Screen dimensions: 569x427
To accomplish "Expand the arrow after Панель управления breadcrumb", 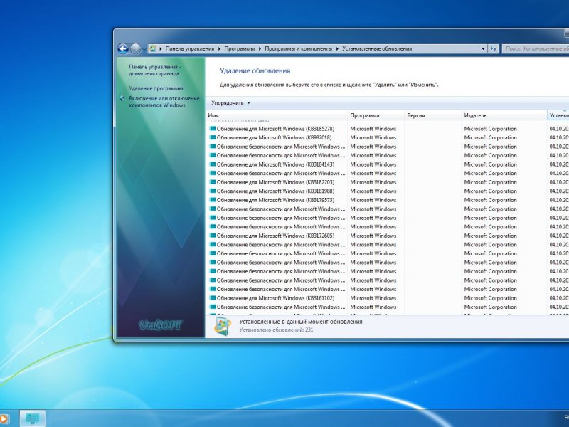I will (x=219, y=48).
